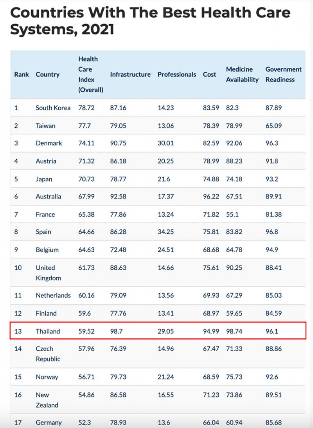Click the Taiwan row country name

46,126
